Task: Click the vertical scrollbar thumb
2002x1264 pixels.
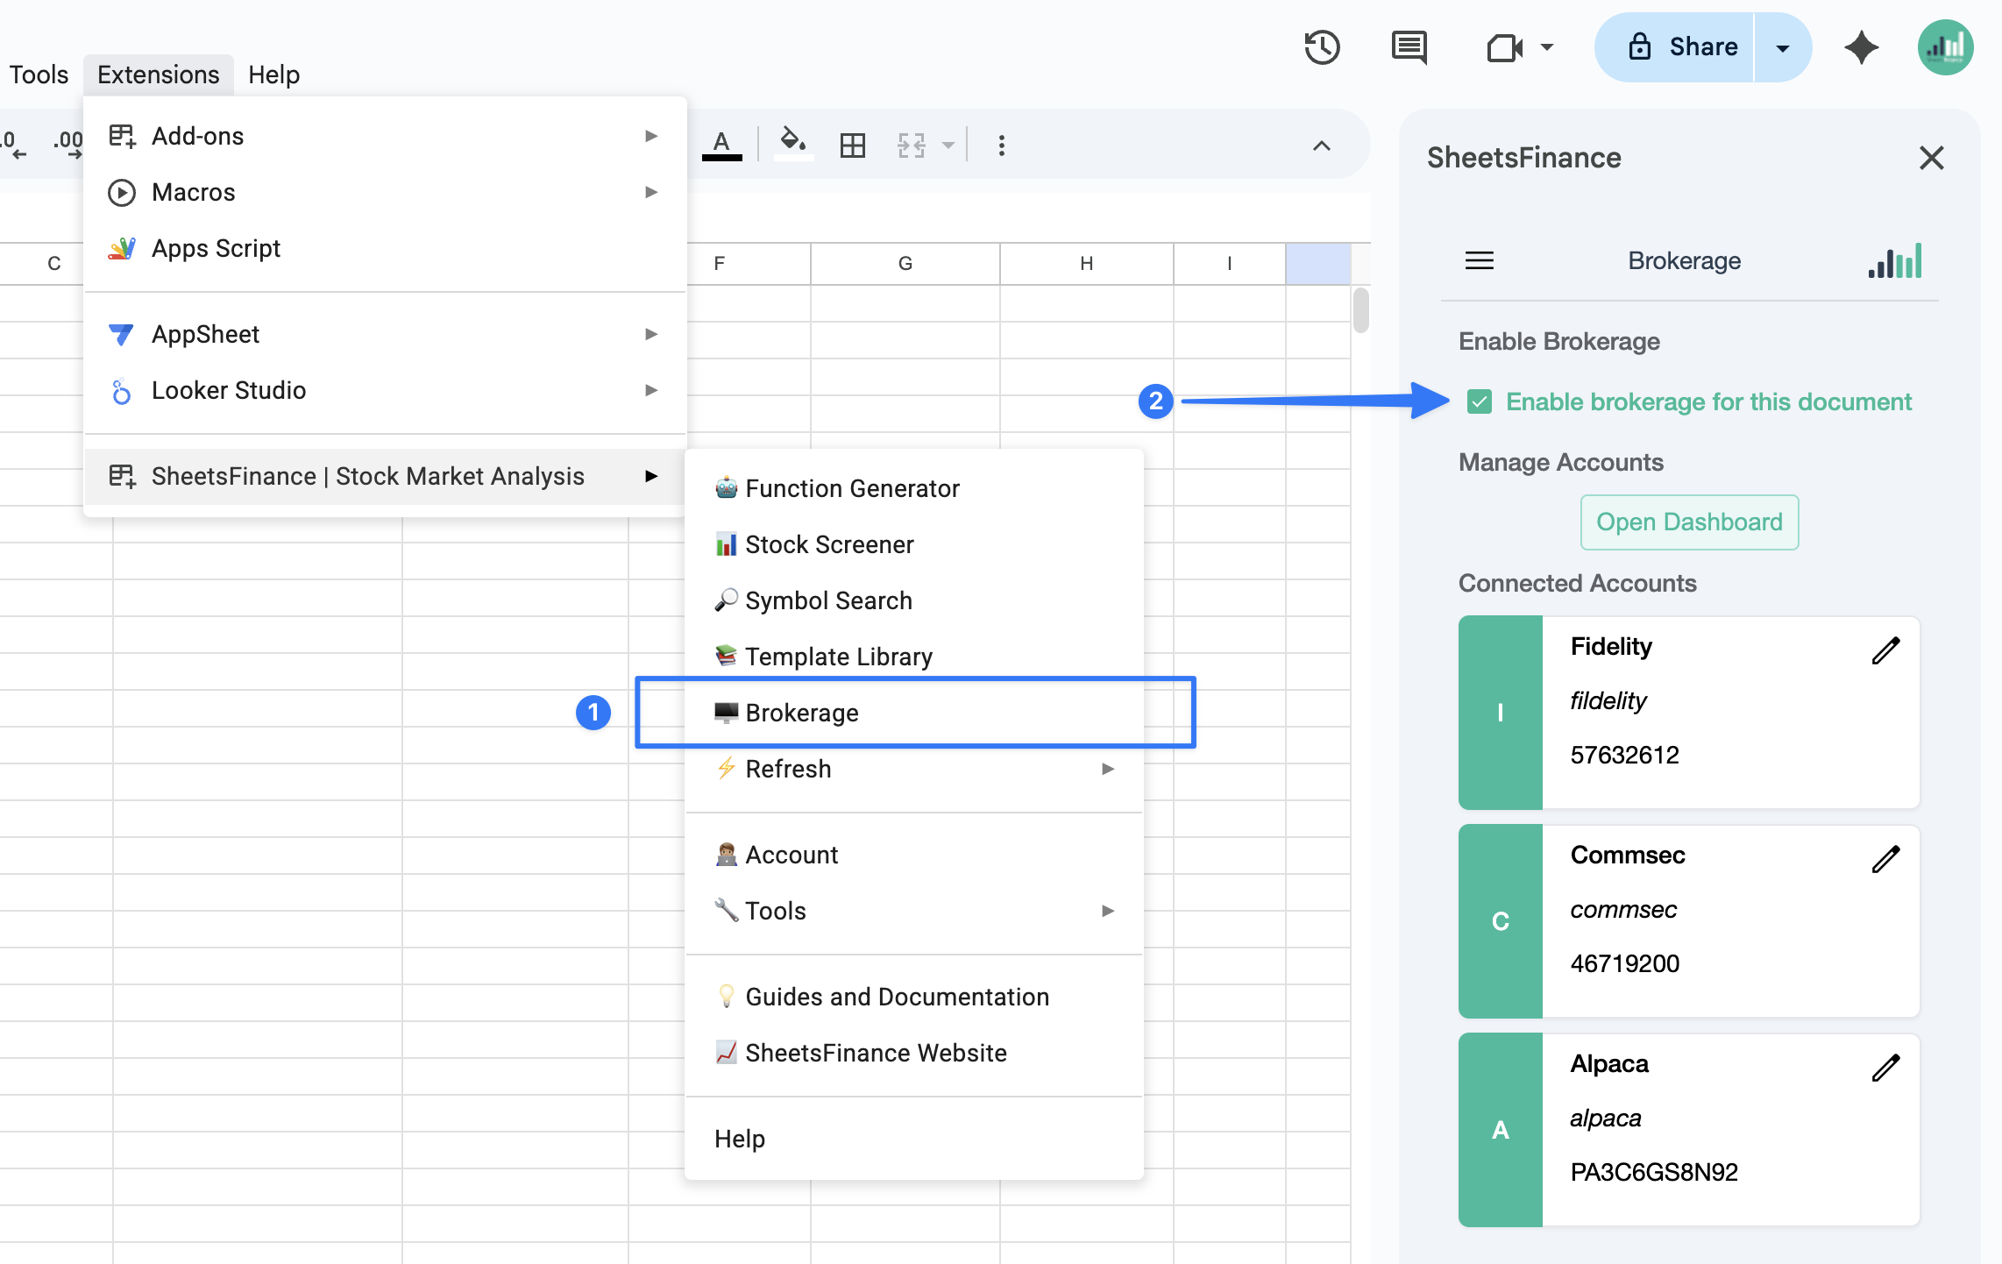Action: [1360, 310]
